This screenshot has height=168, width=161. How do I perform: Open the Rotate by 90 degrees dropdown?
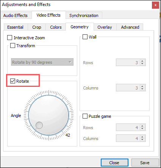pos(42,62)
